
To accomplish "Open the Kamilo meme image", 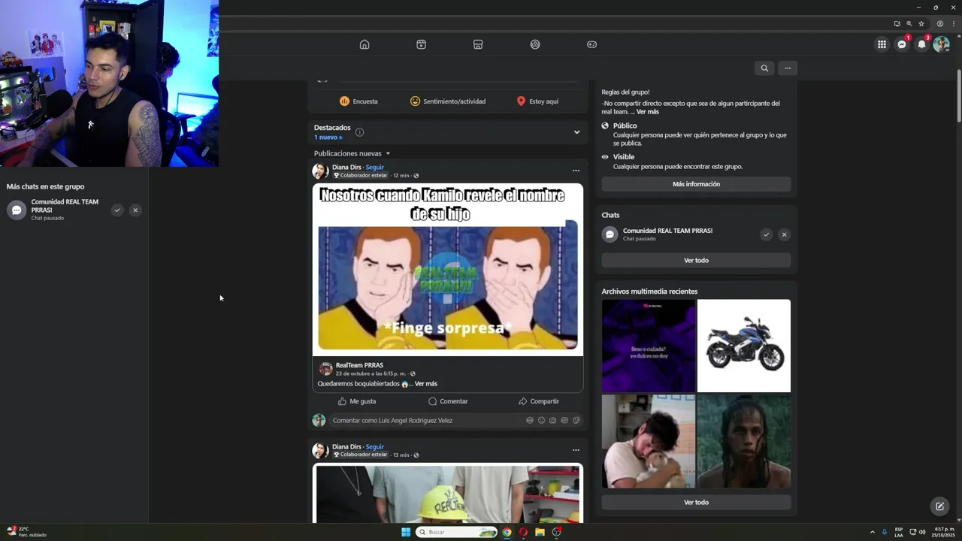I will [x=448, y=269].
